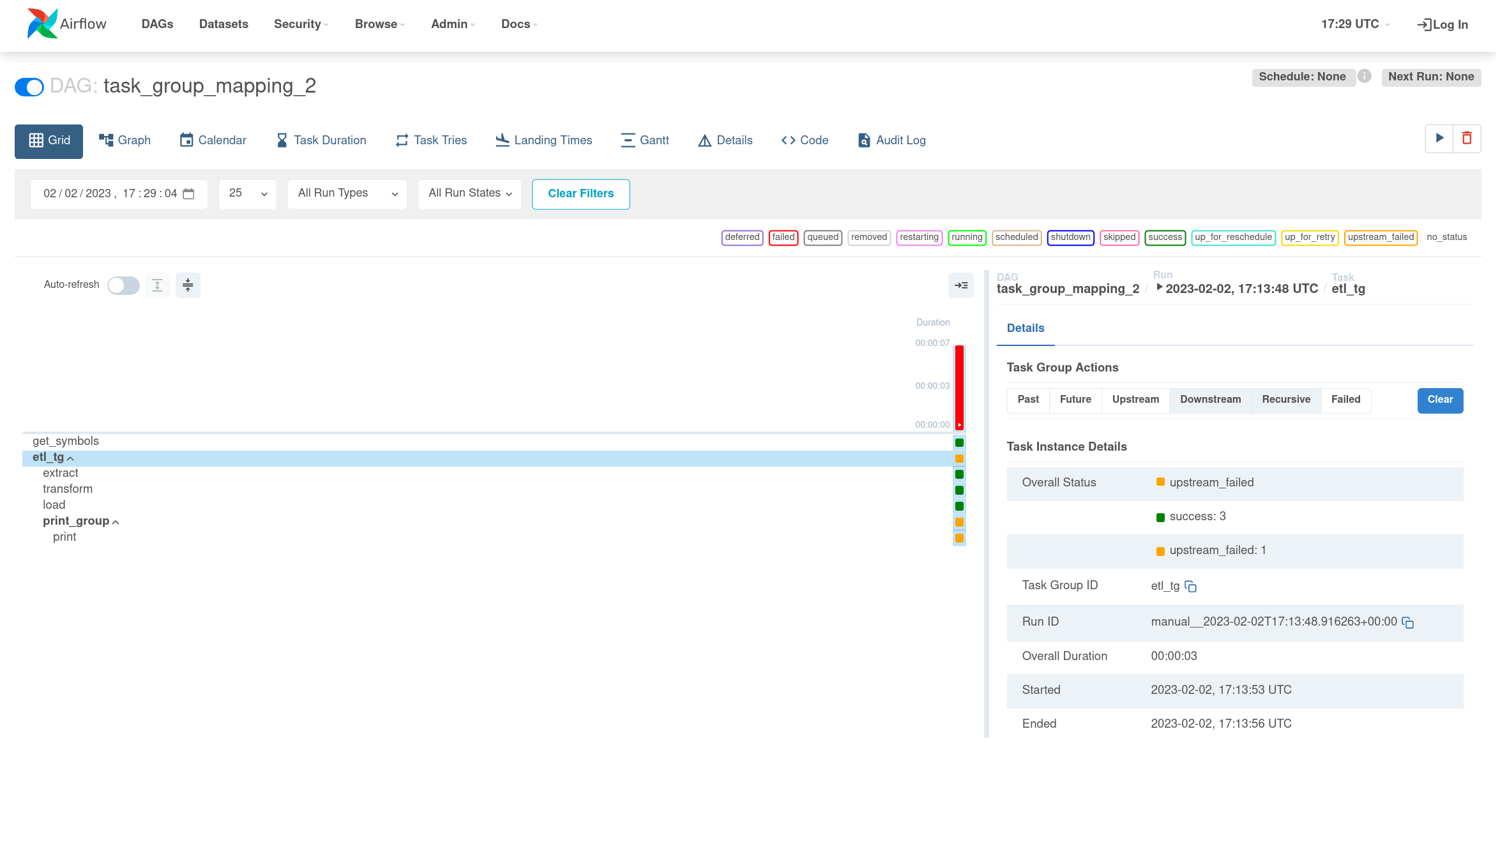Switch to the Code tab
1500x849 pixels.
pos(805,140)
